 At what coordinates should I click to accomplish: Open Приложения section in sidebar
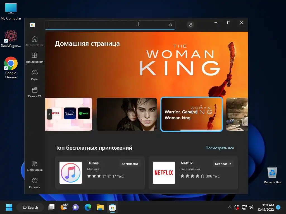34,58
